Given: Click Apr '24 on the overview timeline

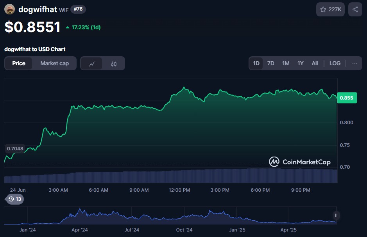Looking at the screenshot, I should (x=80, y=230).
